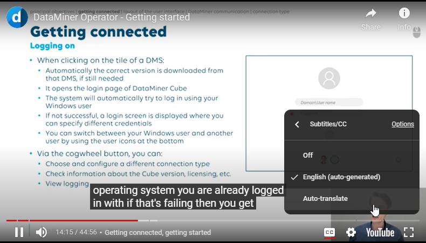Enter fullscreen mode

[x=408, y=232]
